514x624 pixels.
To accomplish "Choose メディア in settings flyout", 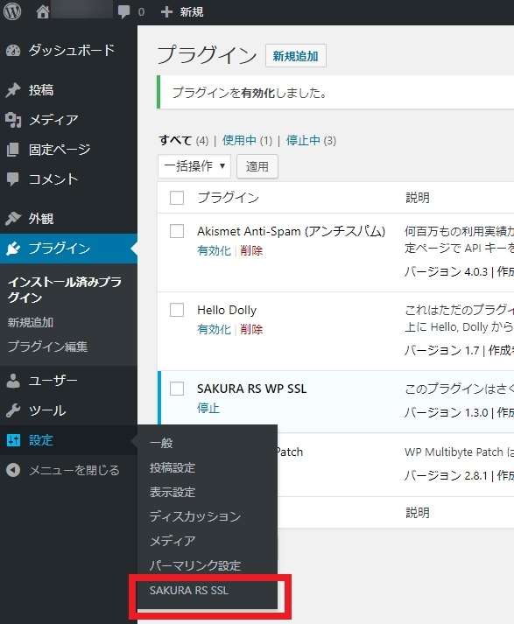I will [x=173, y=541].
